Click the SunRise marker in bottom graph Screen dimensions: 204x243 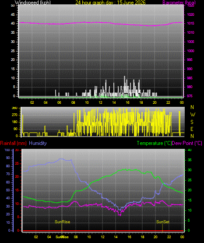point(63,222)
